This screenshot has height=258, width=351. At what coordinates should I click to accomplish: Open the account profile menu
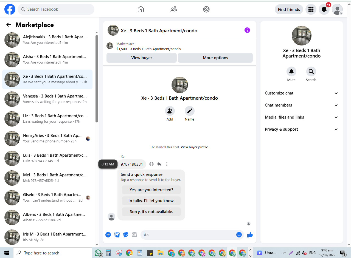coord(337,9)
